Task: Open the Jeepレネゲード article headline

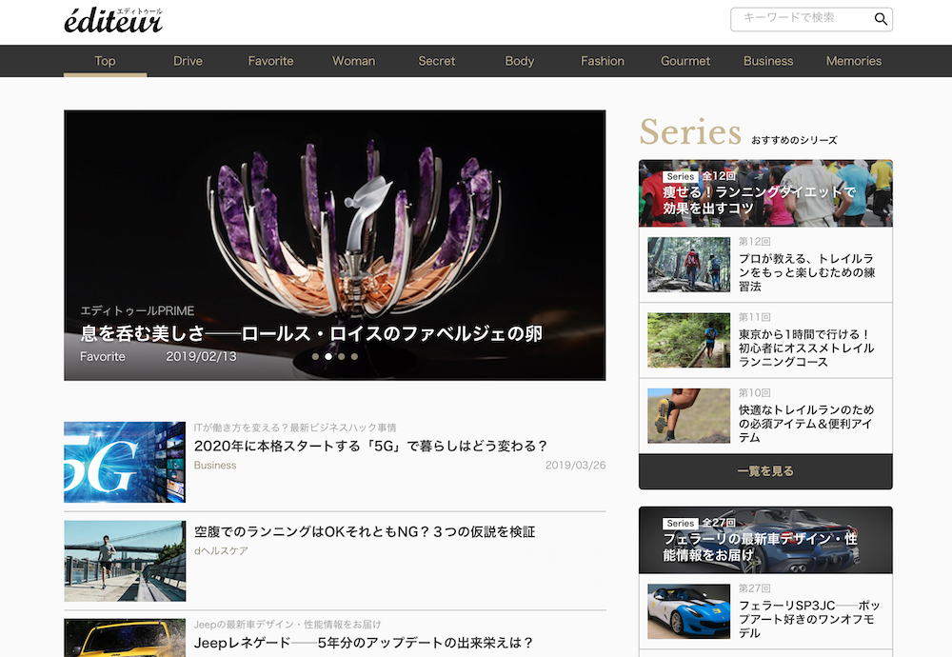Action: 363,643
